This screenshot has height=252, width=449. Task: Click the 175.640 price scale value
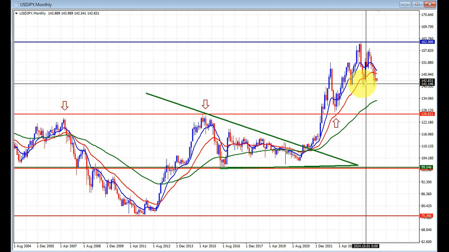pos(427,15)
